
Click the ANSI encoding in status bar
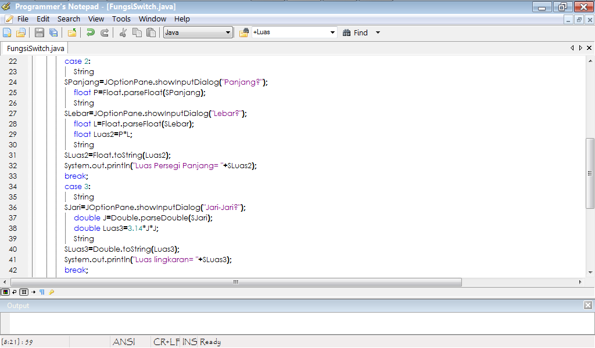tap(124, 342)
